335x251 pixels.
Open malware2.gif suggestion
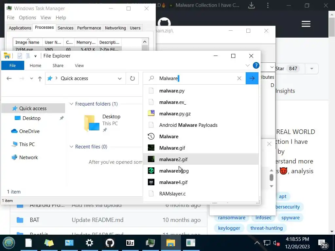click(201, 159)
